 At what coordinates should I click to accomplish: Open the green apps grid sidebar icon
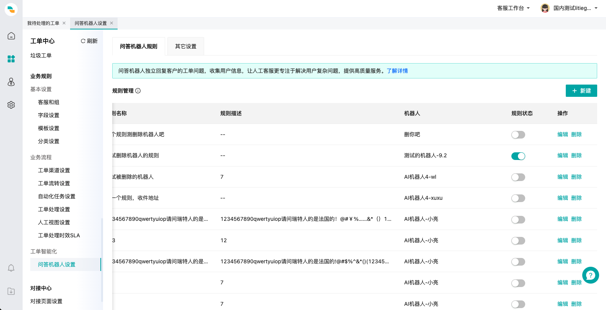click(11, 59)
